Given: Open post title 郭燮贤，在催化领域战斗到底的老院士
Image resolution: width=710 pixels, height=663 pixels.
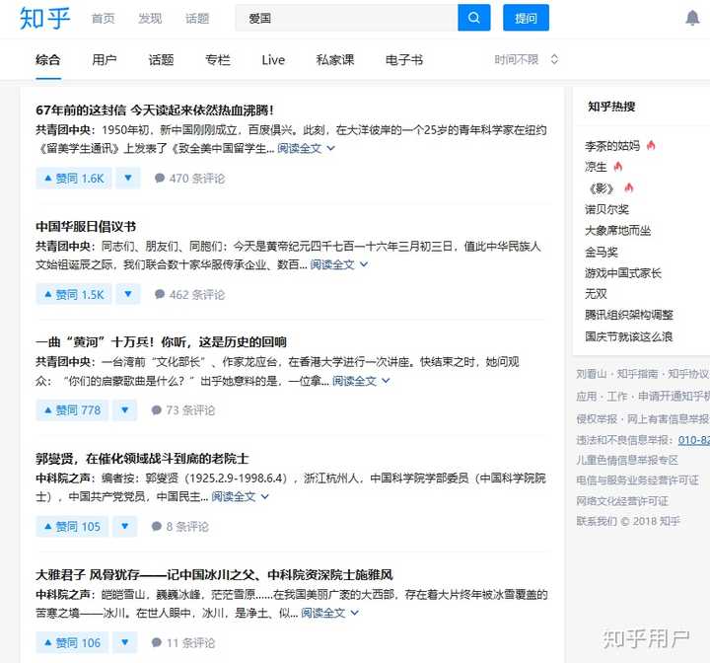Looking at the screenshot, I should click(x=142, y=459).
